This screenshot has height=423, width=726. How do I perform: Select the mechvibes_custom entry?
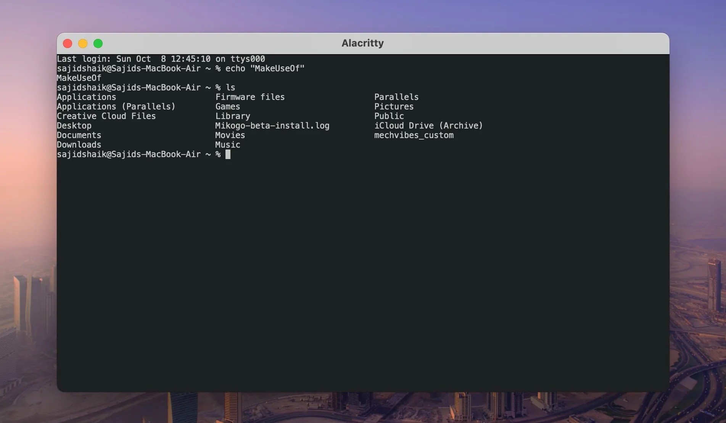pyautogui.click(x=414, y=135)
